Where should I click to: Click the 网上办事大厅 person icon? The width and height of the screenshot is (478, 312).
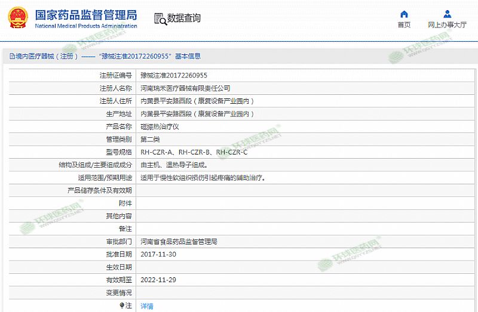[447, 14]
